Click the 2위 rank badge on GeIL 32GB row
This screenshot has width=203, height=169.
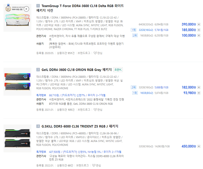133,87
